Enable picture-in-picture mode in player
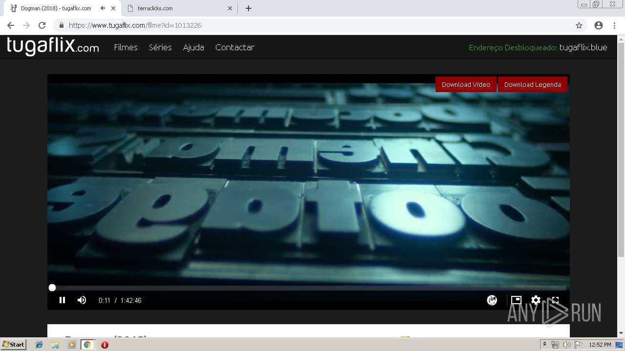625x351 pixels. tap(516, 300)
